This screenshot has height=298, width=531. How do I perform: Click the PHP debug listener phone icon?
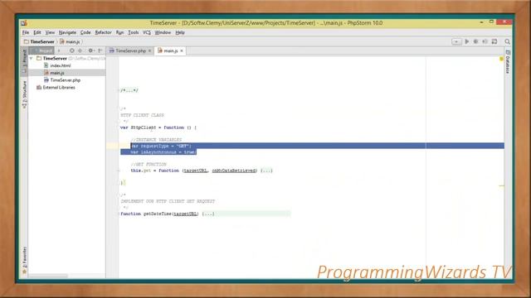(x=485, y=41)
